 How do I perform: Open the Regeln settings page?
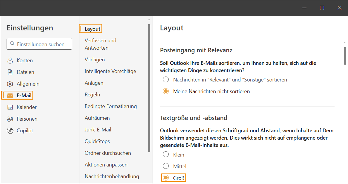(x=92, y=95)
